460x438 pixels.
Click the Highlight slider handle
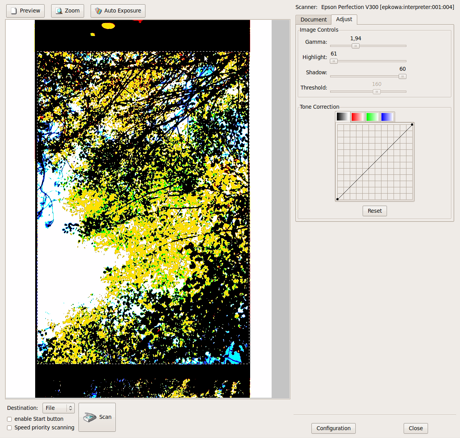pyautogui.click(x=334, y=61)
